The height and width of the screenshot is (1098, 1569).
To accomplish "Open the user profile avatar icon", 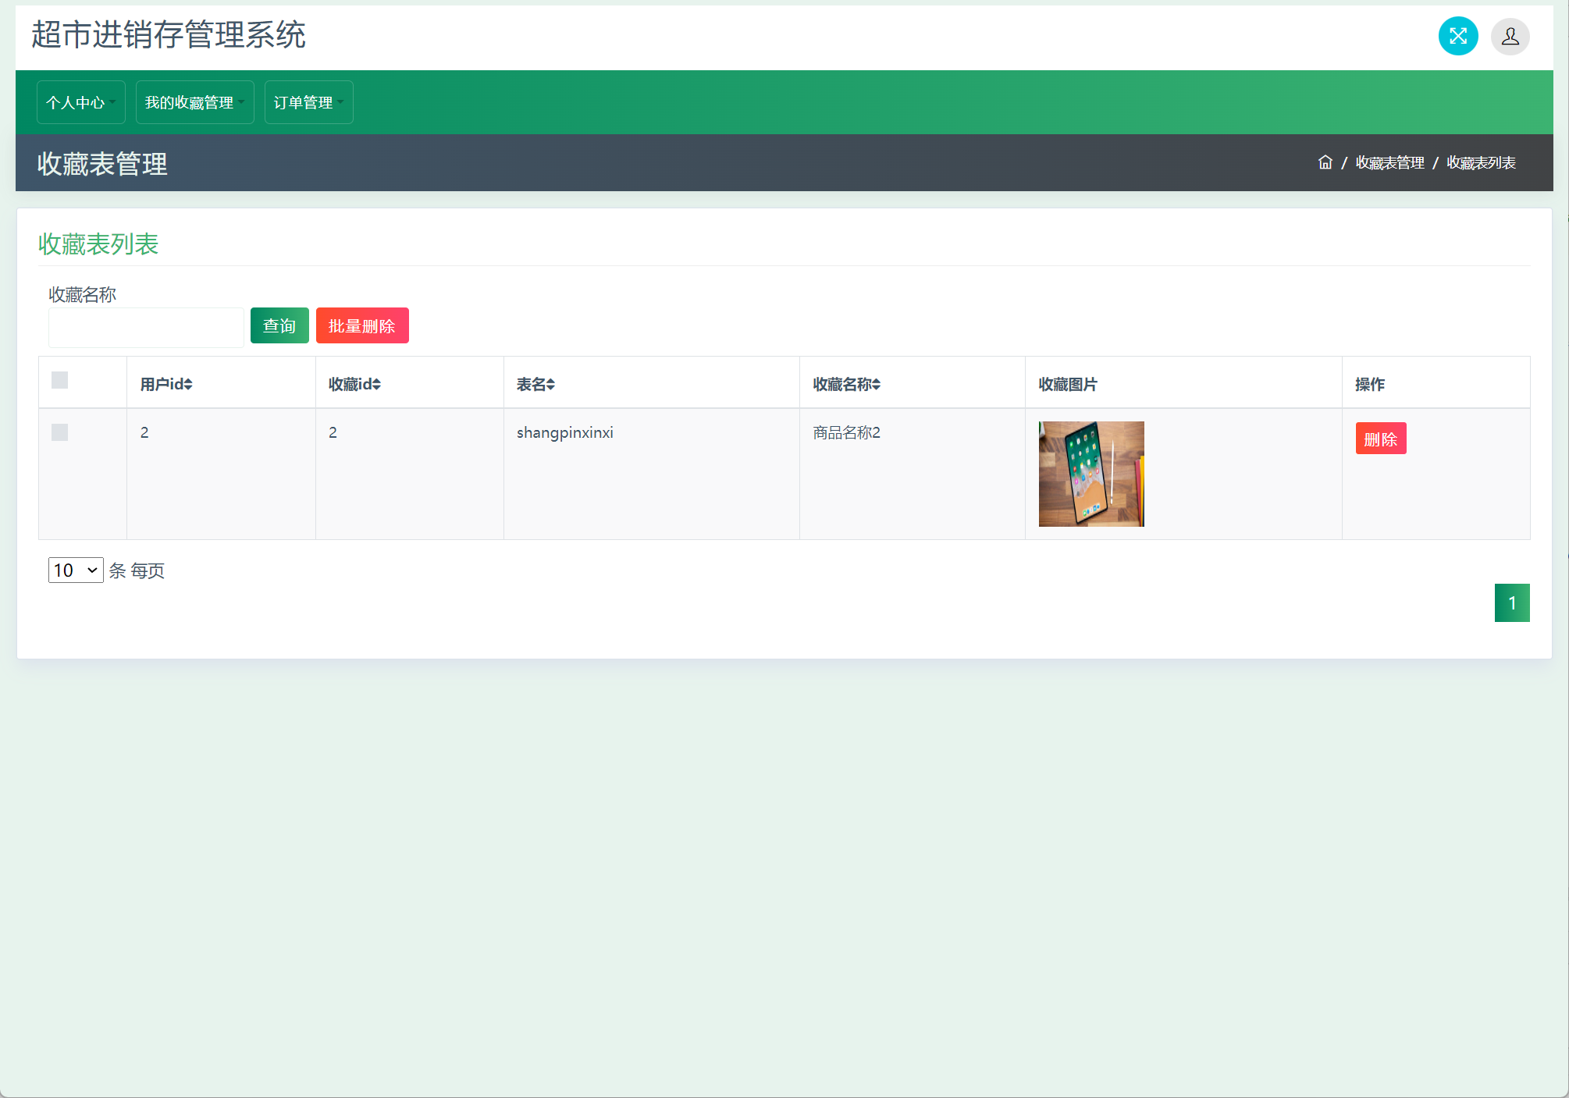I will pos(1510,36).
